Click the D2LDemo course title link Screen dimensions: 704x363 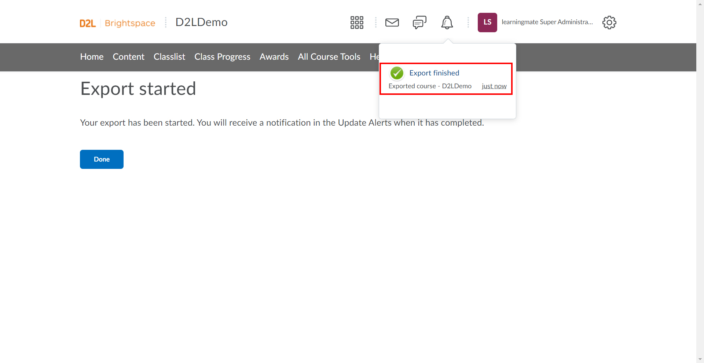point(201,22)
